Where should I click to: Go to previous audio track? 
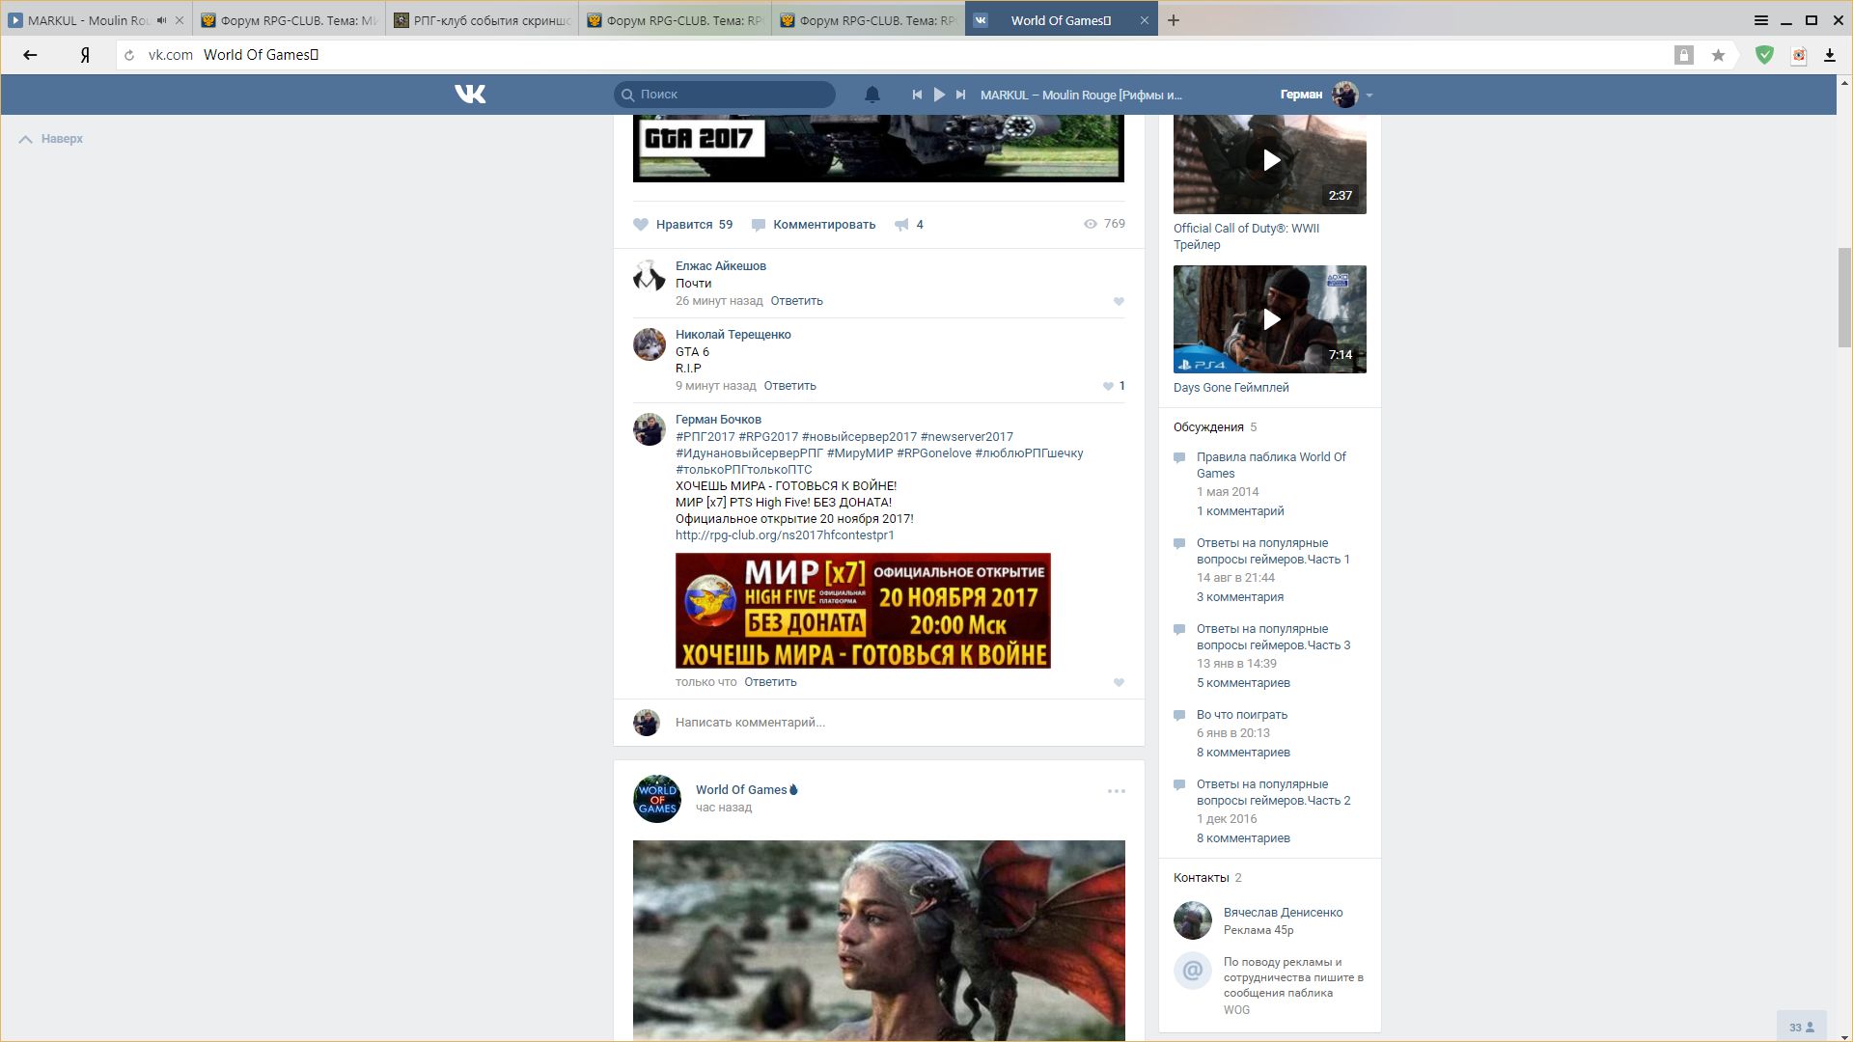(x=917, y=95)
